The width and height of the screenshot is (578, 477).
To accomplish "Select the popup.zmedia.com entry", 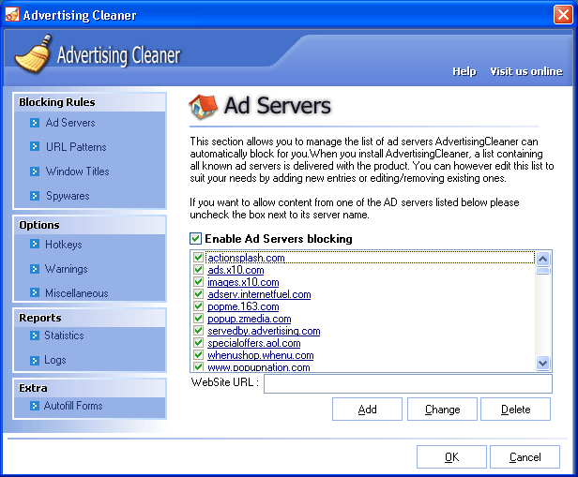I will 250,319.
